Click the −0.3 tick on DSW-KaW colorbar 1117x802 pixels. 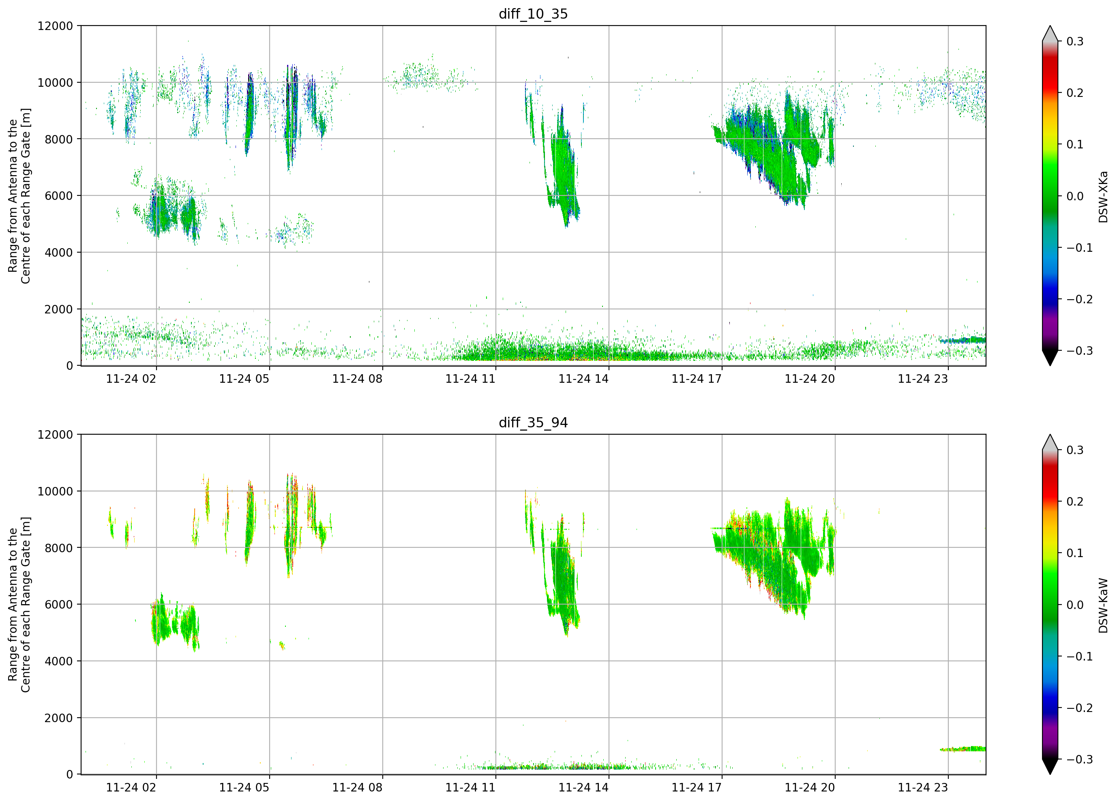click(1080, 760)
